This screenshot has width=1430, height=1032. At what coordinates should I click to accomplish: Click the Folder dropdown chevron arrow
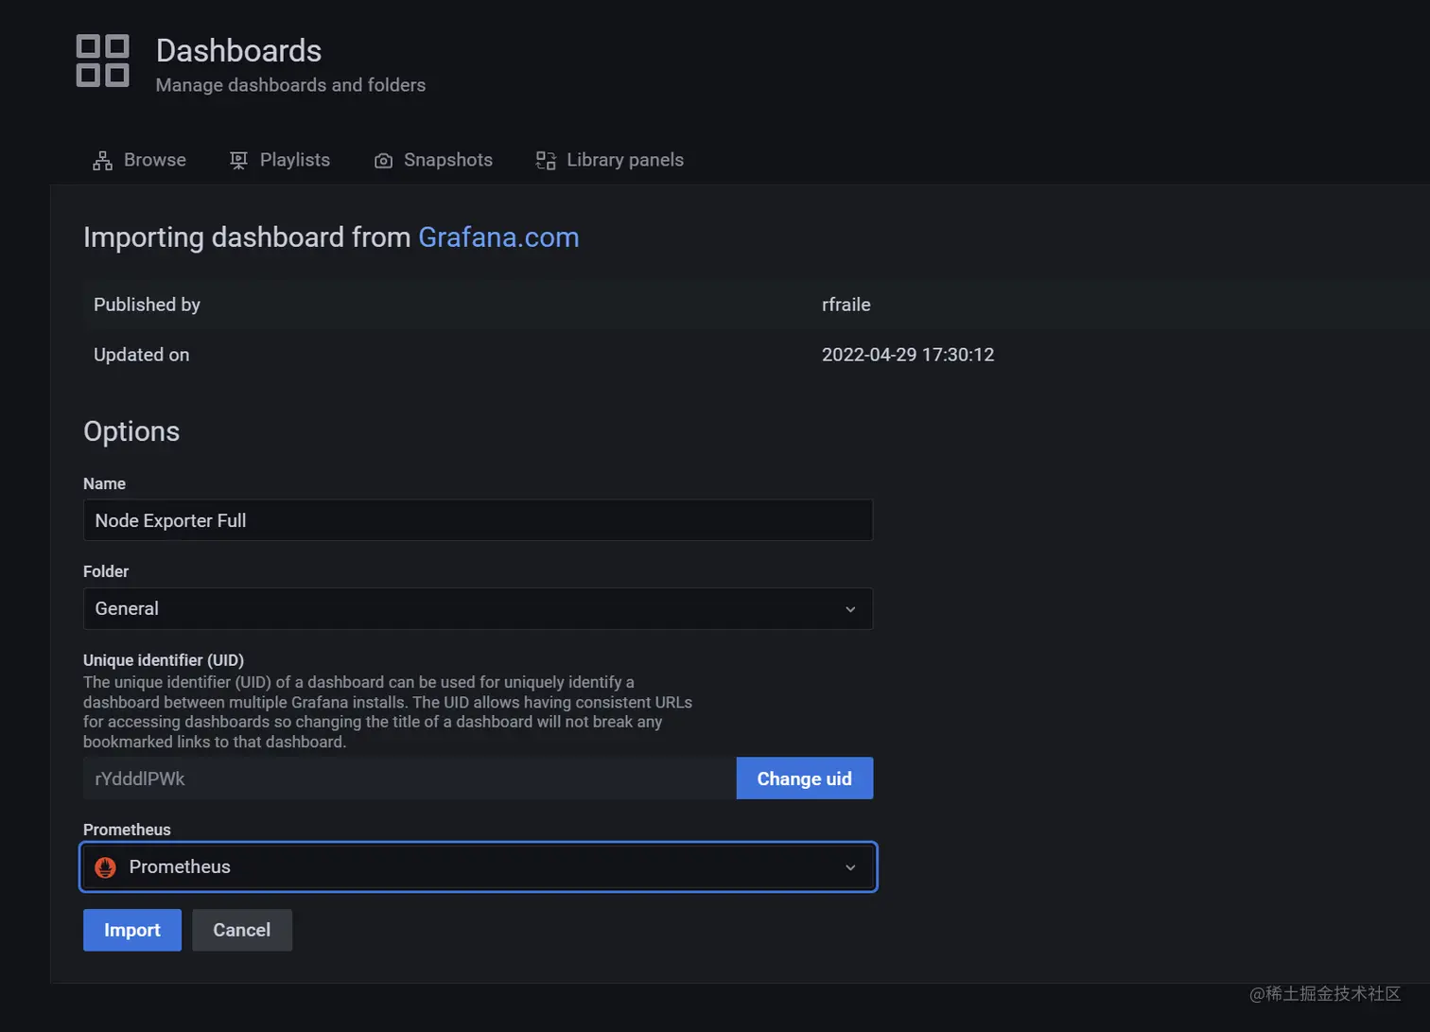850,609
